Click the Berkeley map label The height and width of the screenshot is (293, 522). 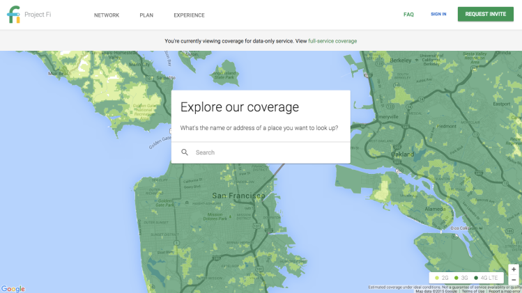[401, 61]
